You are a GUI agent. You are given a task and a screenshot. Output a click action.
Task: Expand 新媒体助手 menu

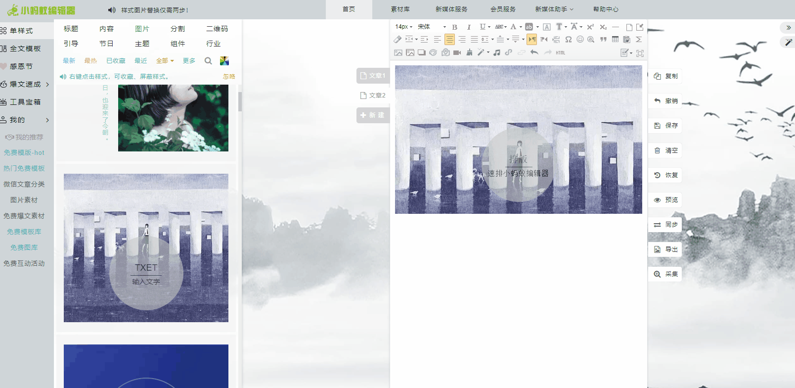(x=554, y=9)
